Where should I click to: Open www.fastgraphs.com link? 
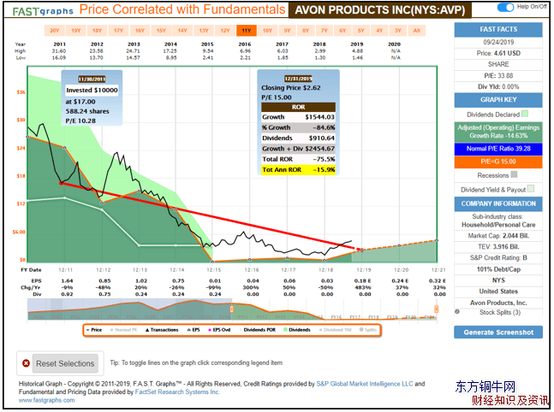pyautogui.click(x=46, y=400)
